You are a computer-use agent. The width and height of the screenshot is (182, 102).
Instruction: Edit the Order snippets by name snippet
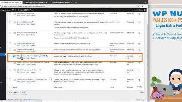18,45
